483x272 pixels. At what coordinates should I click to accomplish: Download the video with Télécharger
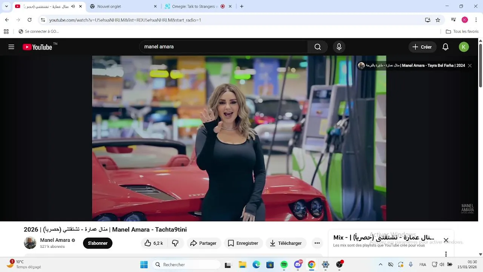click(286, 243)
